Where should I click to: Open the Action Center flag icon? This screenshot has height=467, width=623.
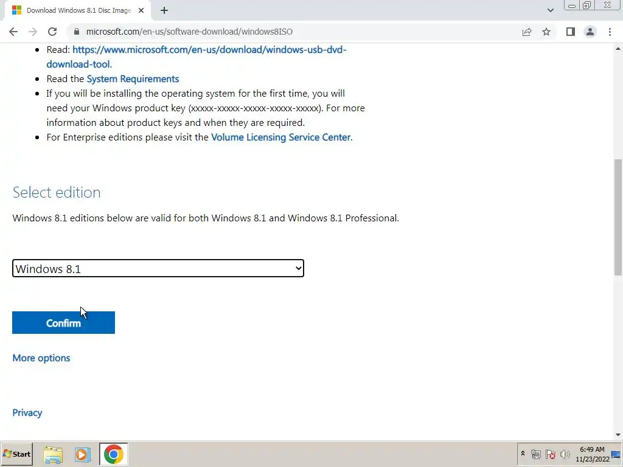pyautogui.click(x=550, y=454)
